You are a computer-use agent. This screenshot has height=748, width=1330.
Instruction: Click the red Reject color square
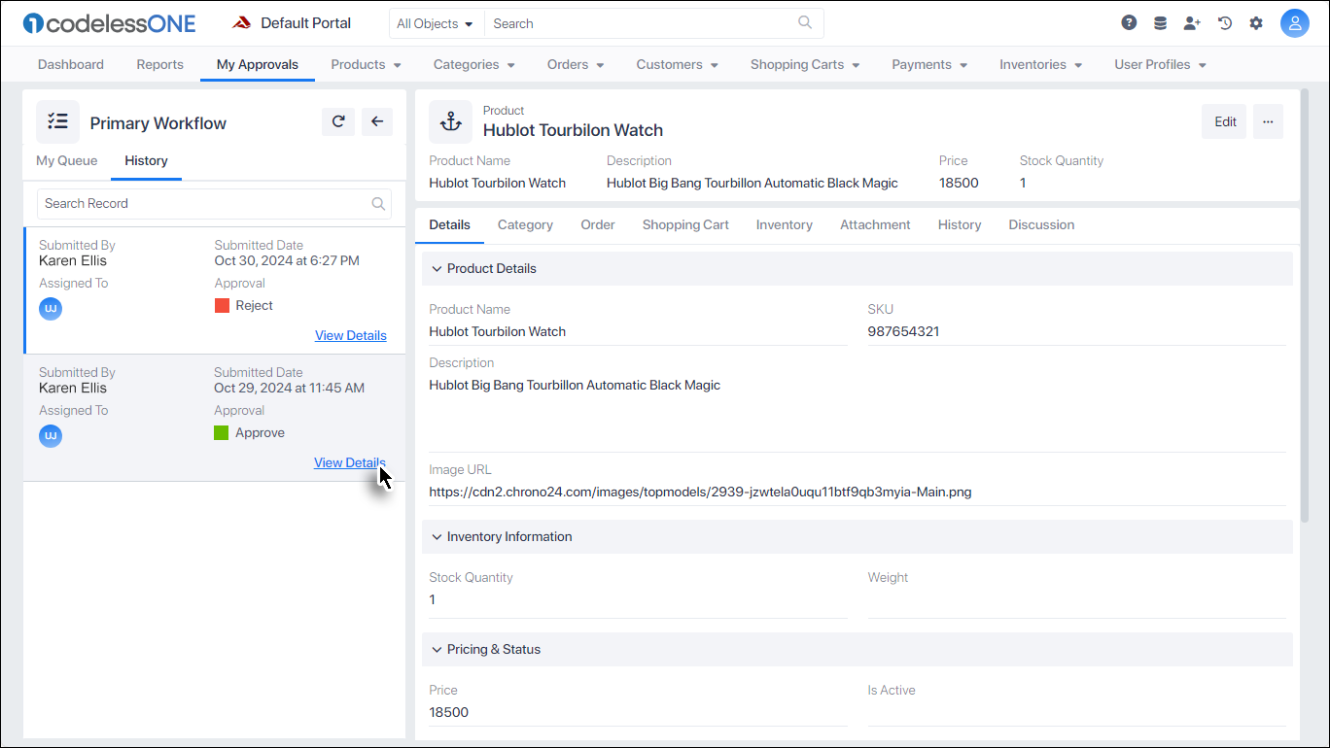coord(222,305)
